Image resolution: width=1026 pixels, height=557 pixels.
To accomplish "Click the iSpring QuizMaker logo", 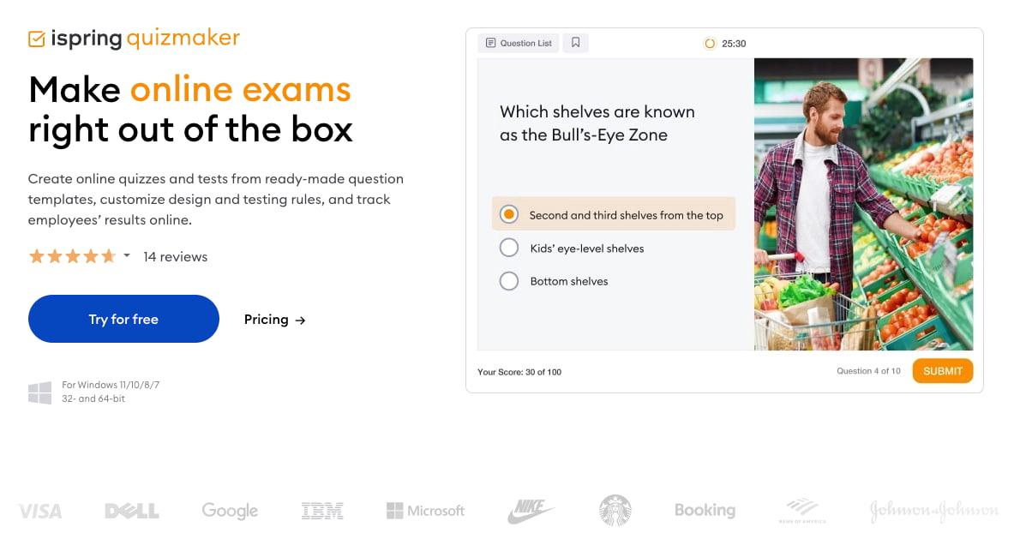I will tap(133, 38).
